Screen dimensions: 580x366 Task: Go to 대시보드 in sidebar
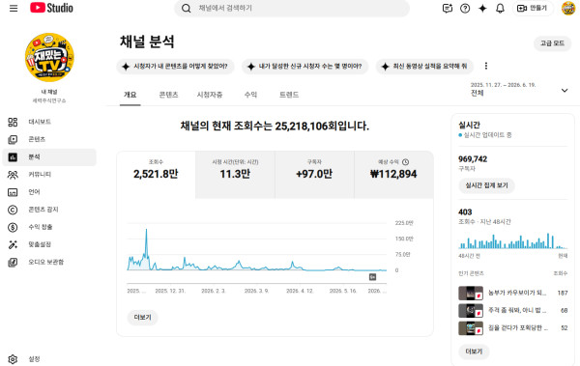[49, 122]
